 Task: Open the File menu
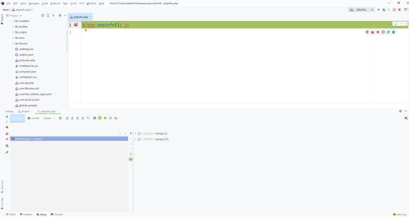pos(9,3)
